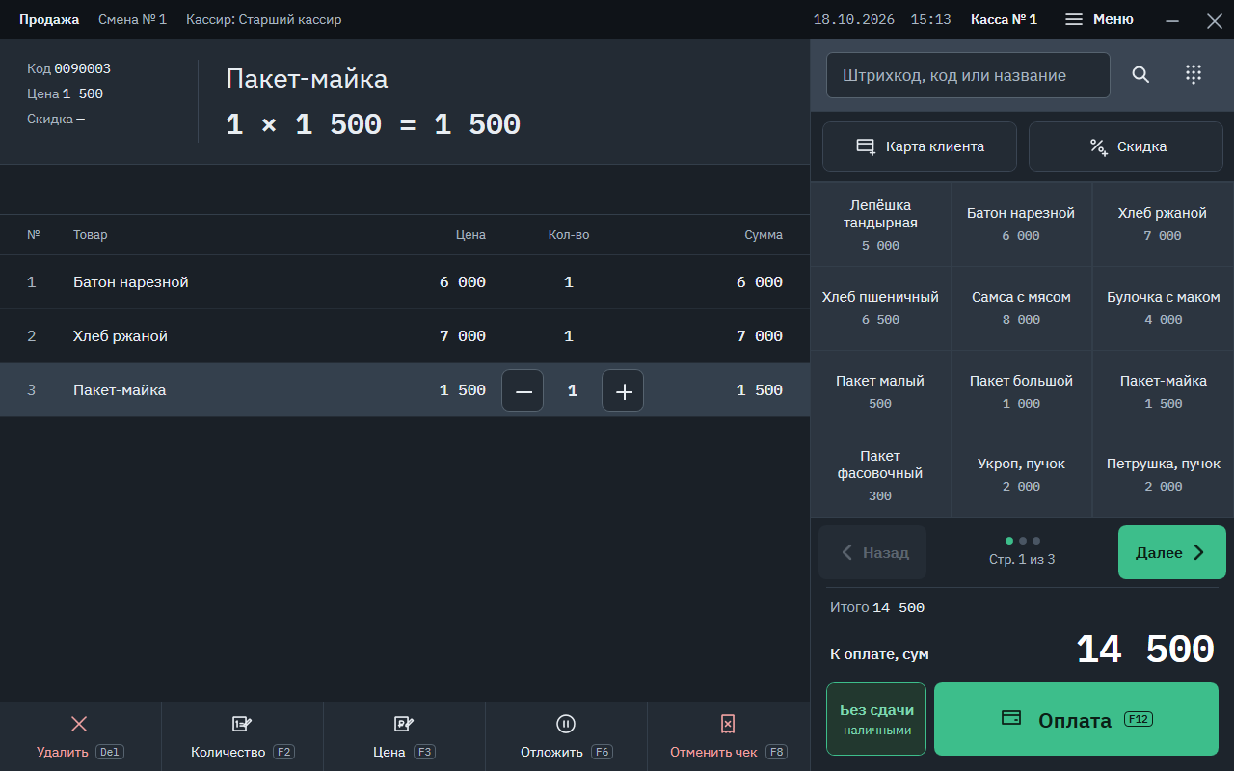Click Отменить чек to cancel receipt
This screenshot has height=771, width=1234.
(x=728, y=736)
